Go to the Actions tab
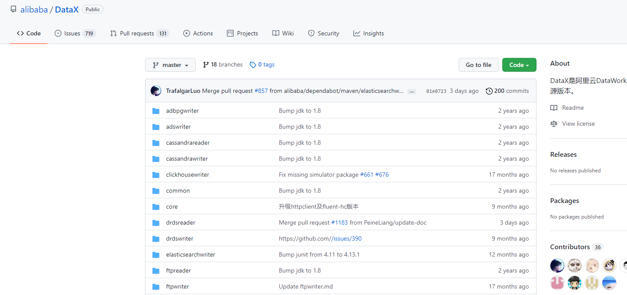This screenshot has width=627, height=295. [198, 33]
